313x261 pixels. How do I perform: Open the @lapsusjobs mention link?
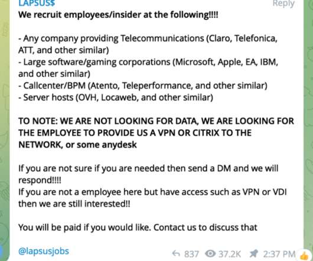[x=44, y=251]
